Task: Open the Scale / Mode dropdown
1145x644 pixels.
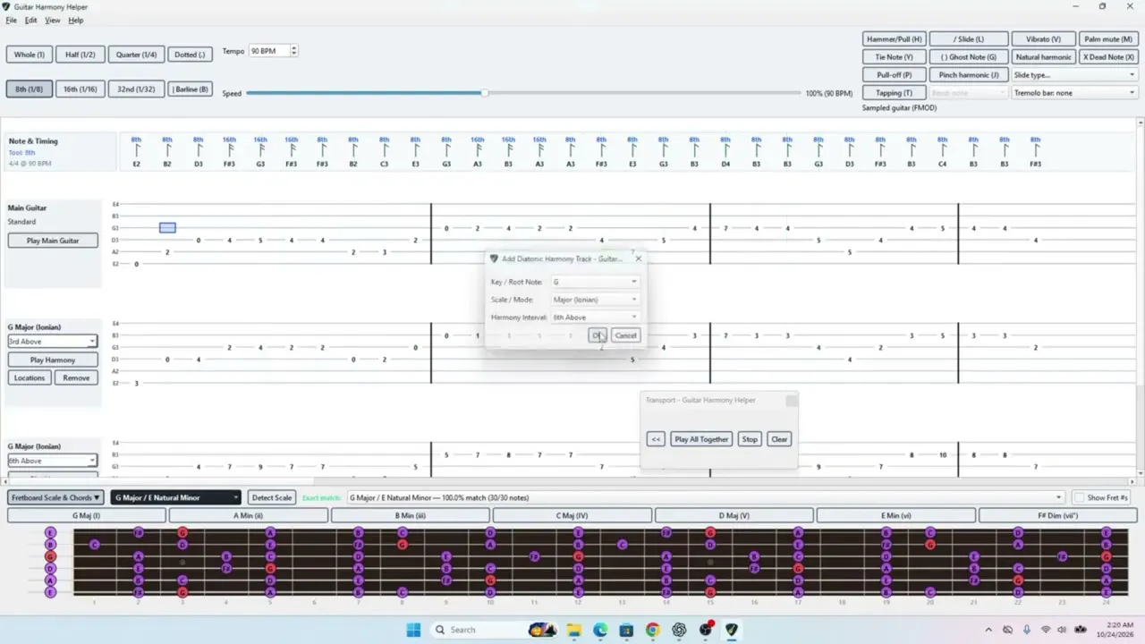Action: 595,300
